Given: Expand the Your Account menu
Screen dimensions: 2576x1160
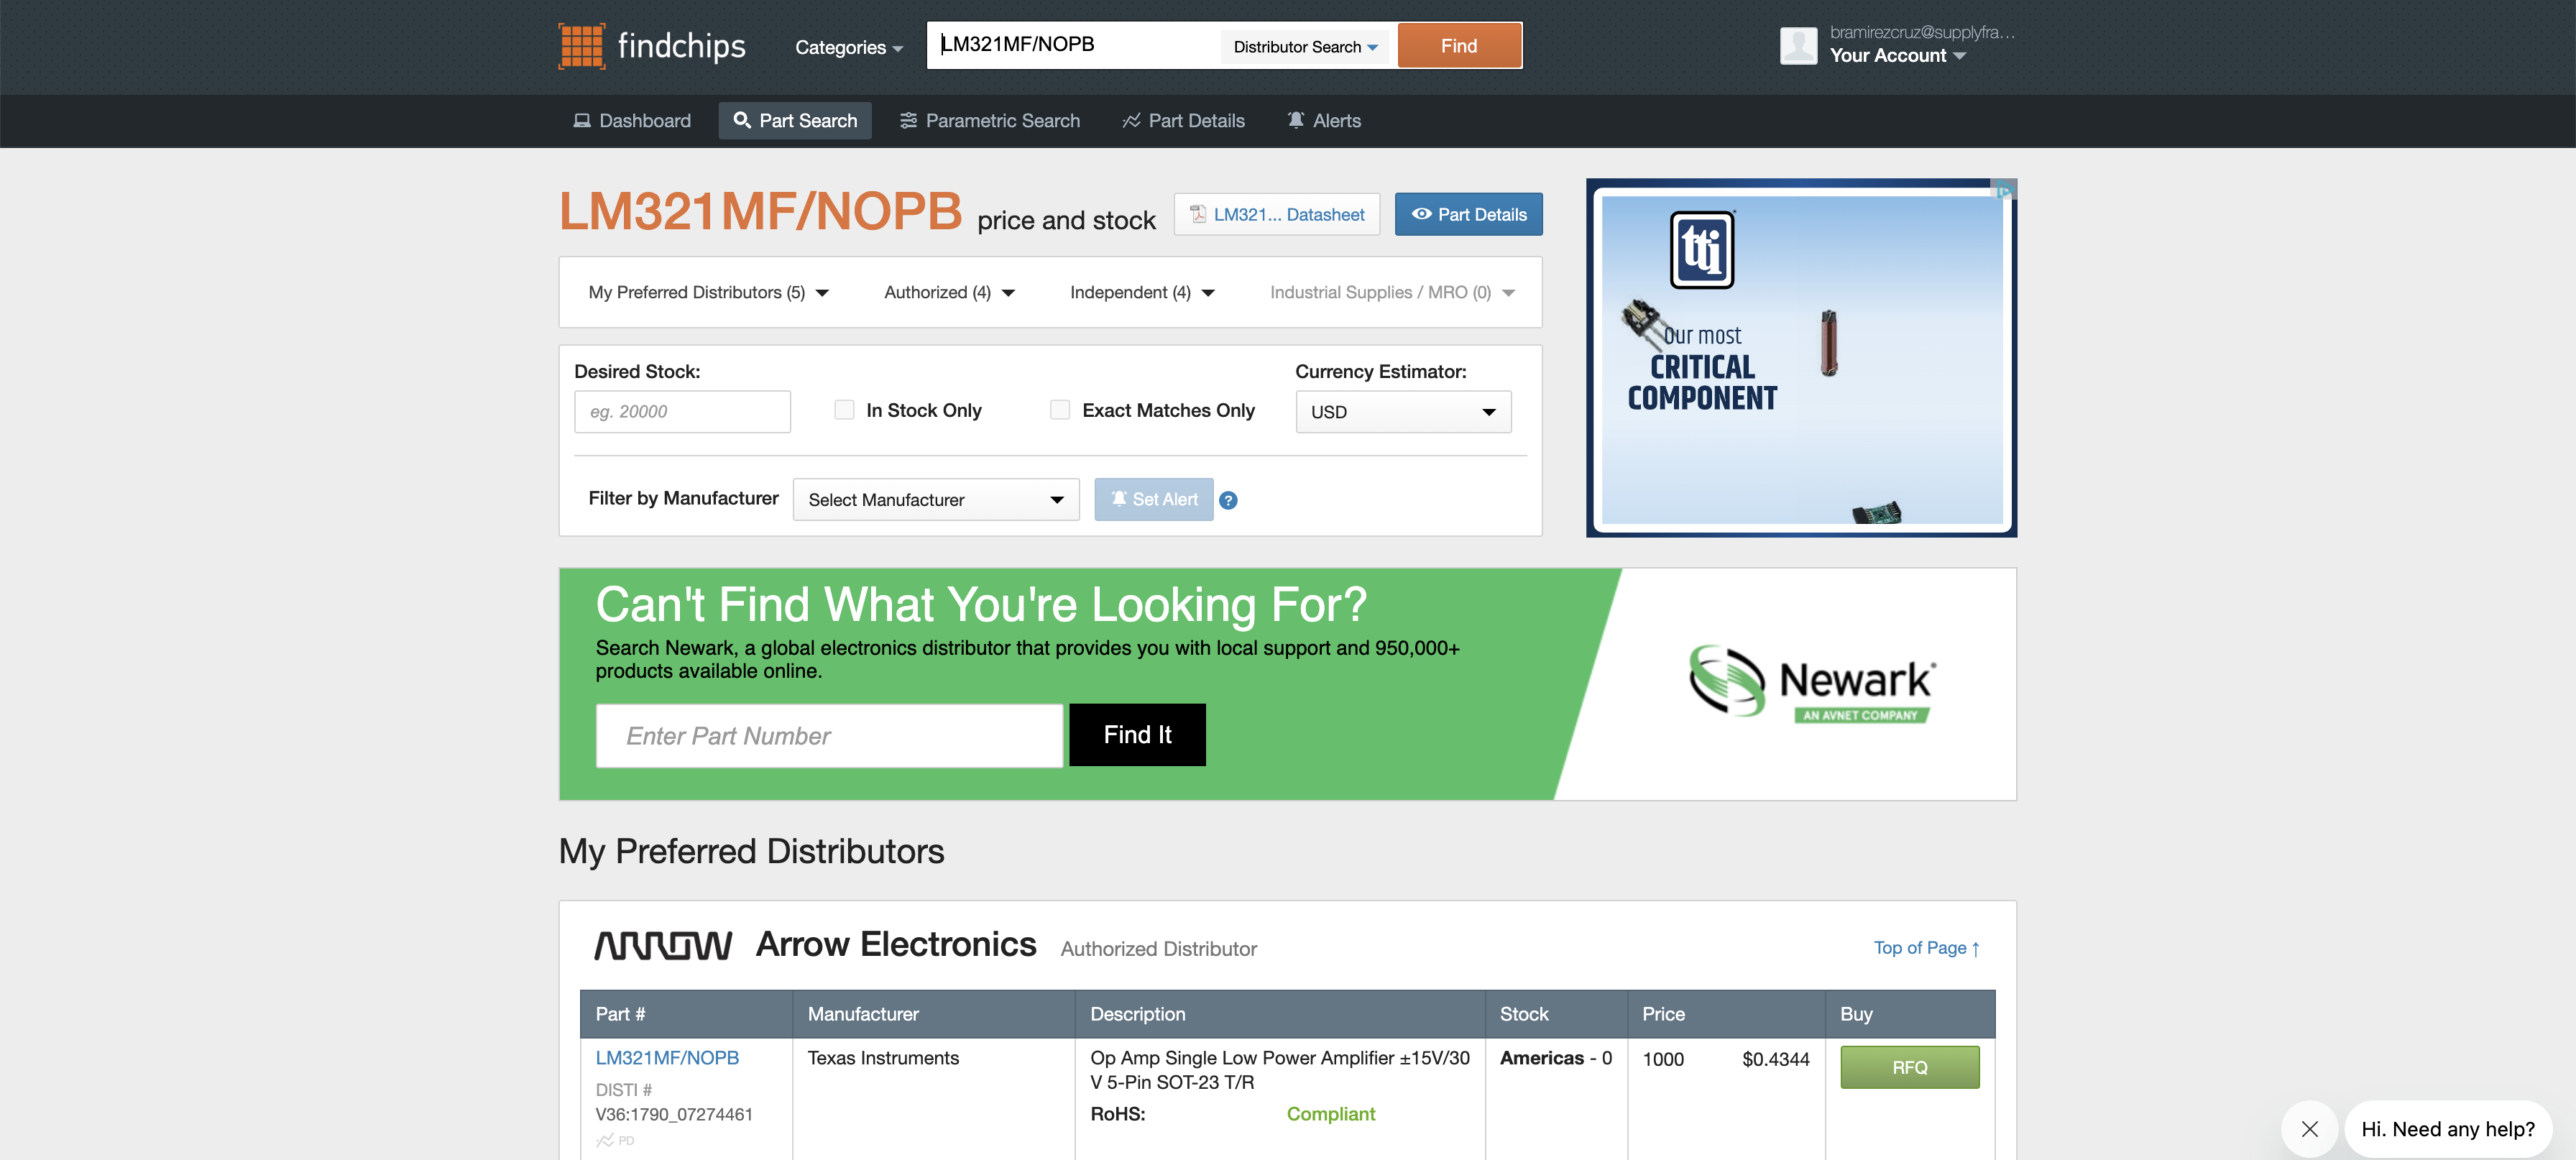Looking at the screenshot, I should tap(1897, 56).
